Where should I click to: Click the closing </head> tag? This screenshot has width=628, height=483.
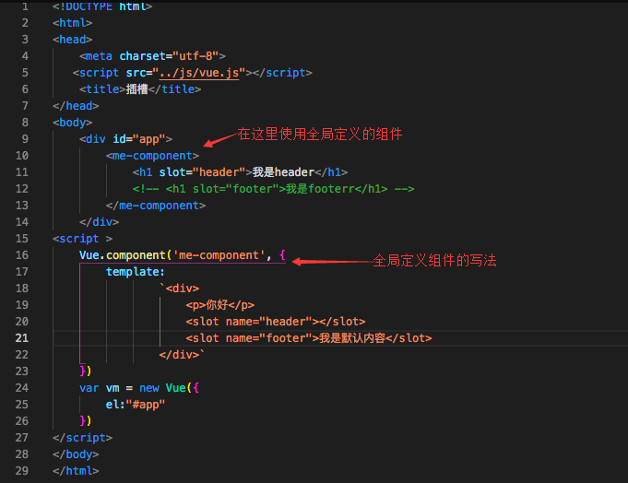pyautogui.click(x=76, y=106)
